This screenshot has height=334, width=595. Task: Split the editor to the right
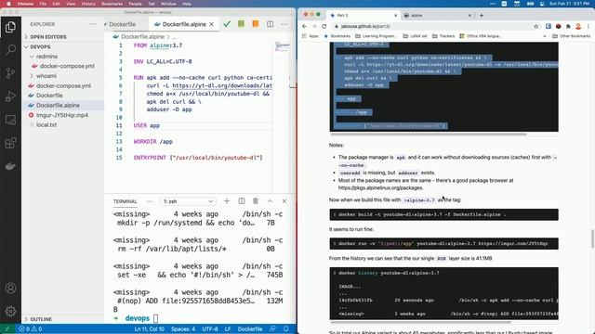pyautogui.click(x=271, y=24)
